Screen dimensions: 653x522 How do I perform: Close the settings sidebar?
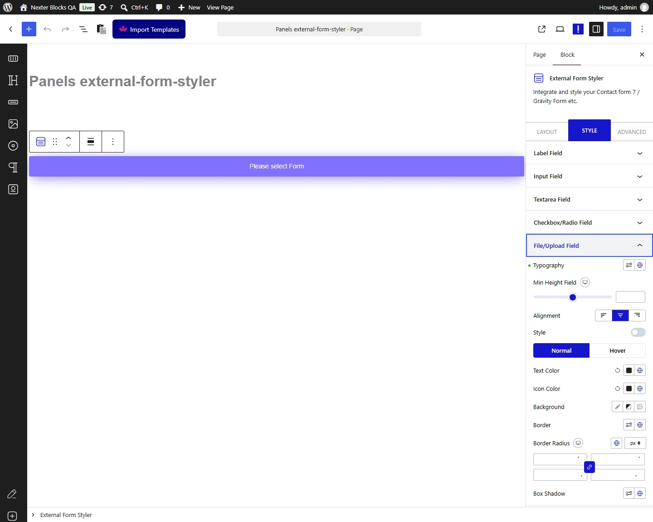pos(642,54)
